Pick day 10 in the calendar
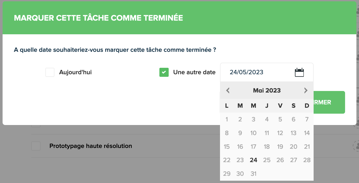The height and width of the screenshot is (183, 359). point(254,133)
